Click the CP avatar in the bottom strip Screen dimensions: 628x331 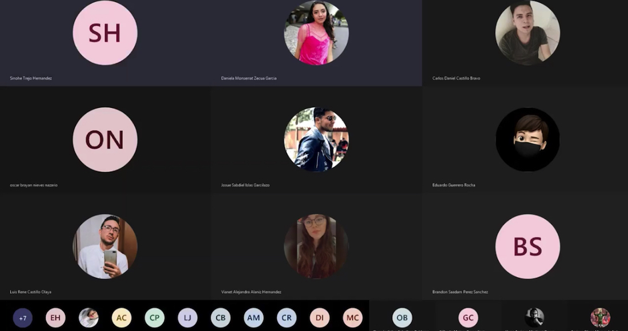pyautogui.click(x=155, y=318)
